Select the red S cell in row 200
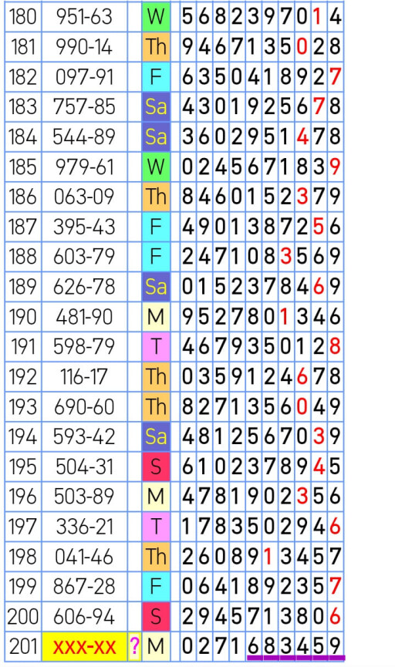This screenshot has width=395, height=667. click(156, 616)
